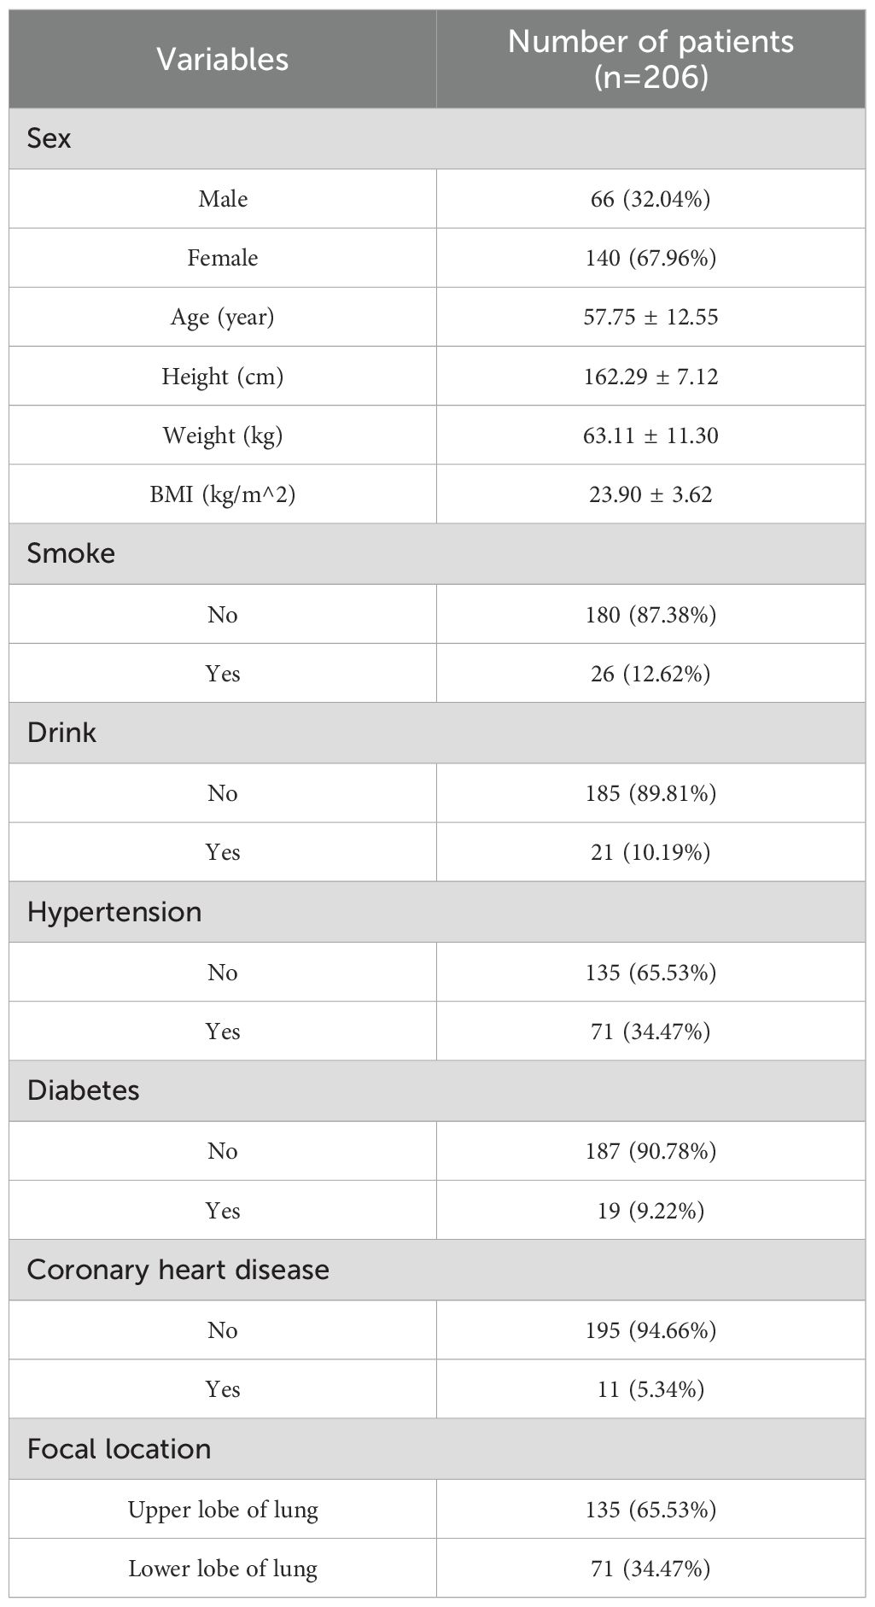Click the Number of patients header
This screenshot has width=875, height=1607.
click(x=650, y=59)
